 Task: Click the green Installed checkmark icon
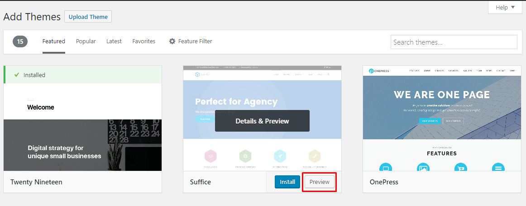(17, 75)
